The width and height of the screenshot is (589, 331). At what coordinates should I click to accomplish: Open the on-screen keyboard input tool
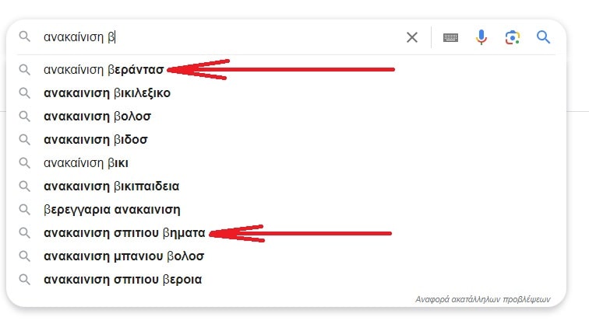(x=450, y=37)
